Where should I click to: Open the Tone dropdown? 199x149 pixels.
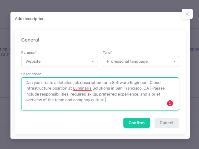coord(141,62)
